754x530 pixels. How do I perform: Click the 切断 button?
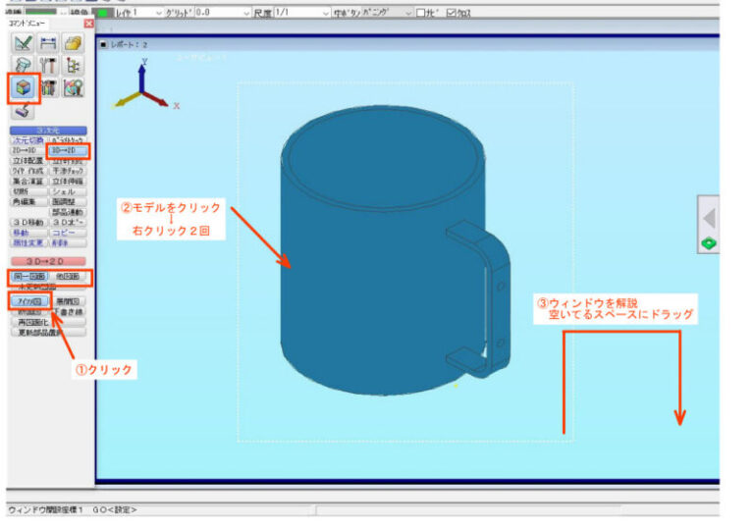click(28, 191)
